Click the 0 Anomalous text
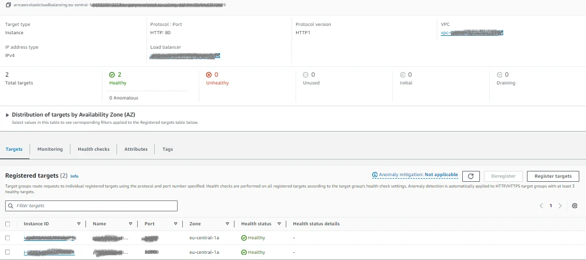Viewport: 586px width, 260px height. click(x=124, y=98)
